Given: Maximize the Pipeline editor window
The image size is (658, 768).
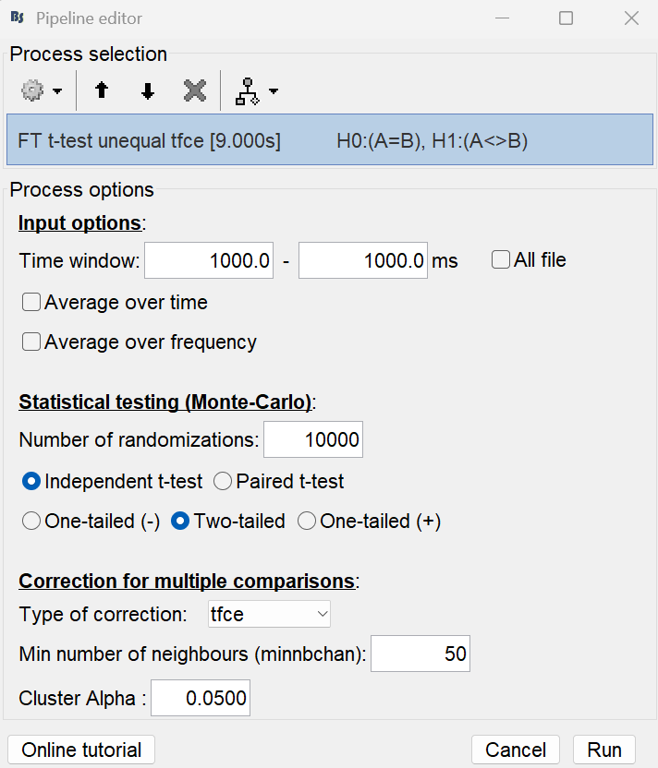Looking at the screenshot, I should click(566, 18).
